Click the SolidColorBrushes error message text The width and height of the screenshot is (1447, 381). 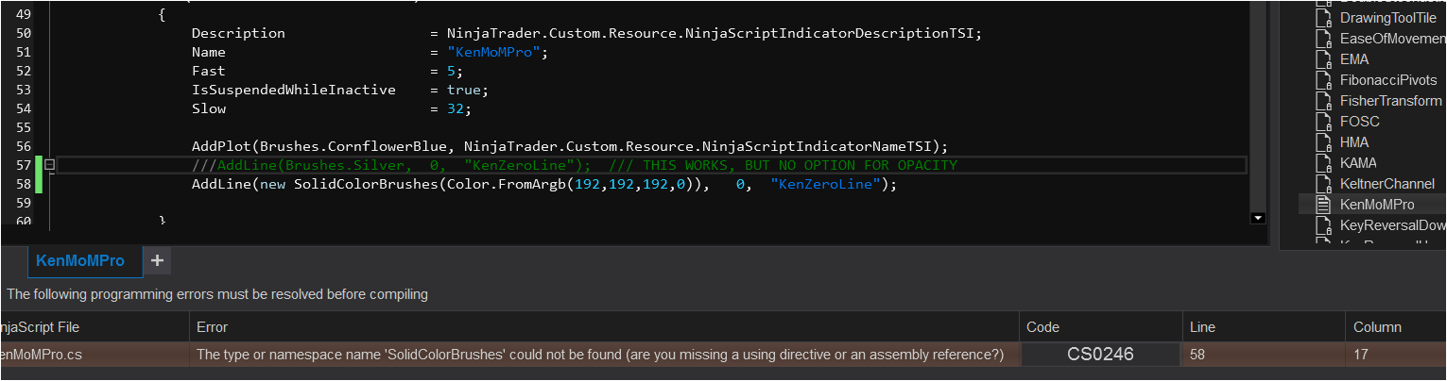pos(599,355)
